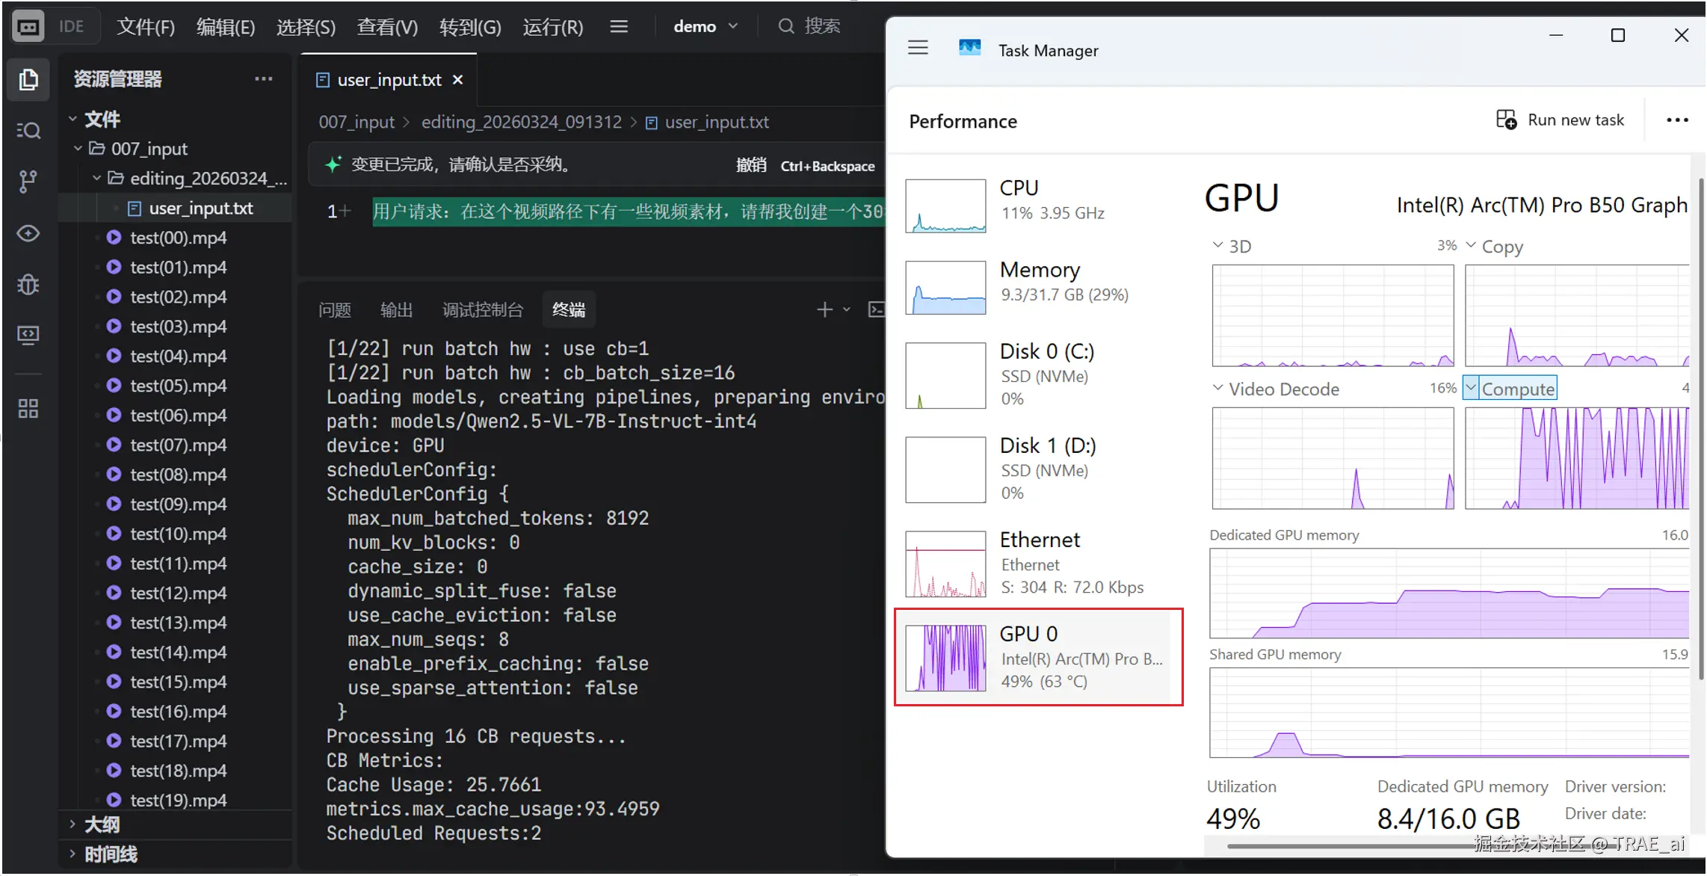Open the 资源管理器 panel more actions ellipsis
This screenshot has width=1707, height=876.
pyautogui.click(x=263, y=79)
